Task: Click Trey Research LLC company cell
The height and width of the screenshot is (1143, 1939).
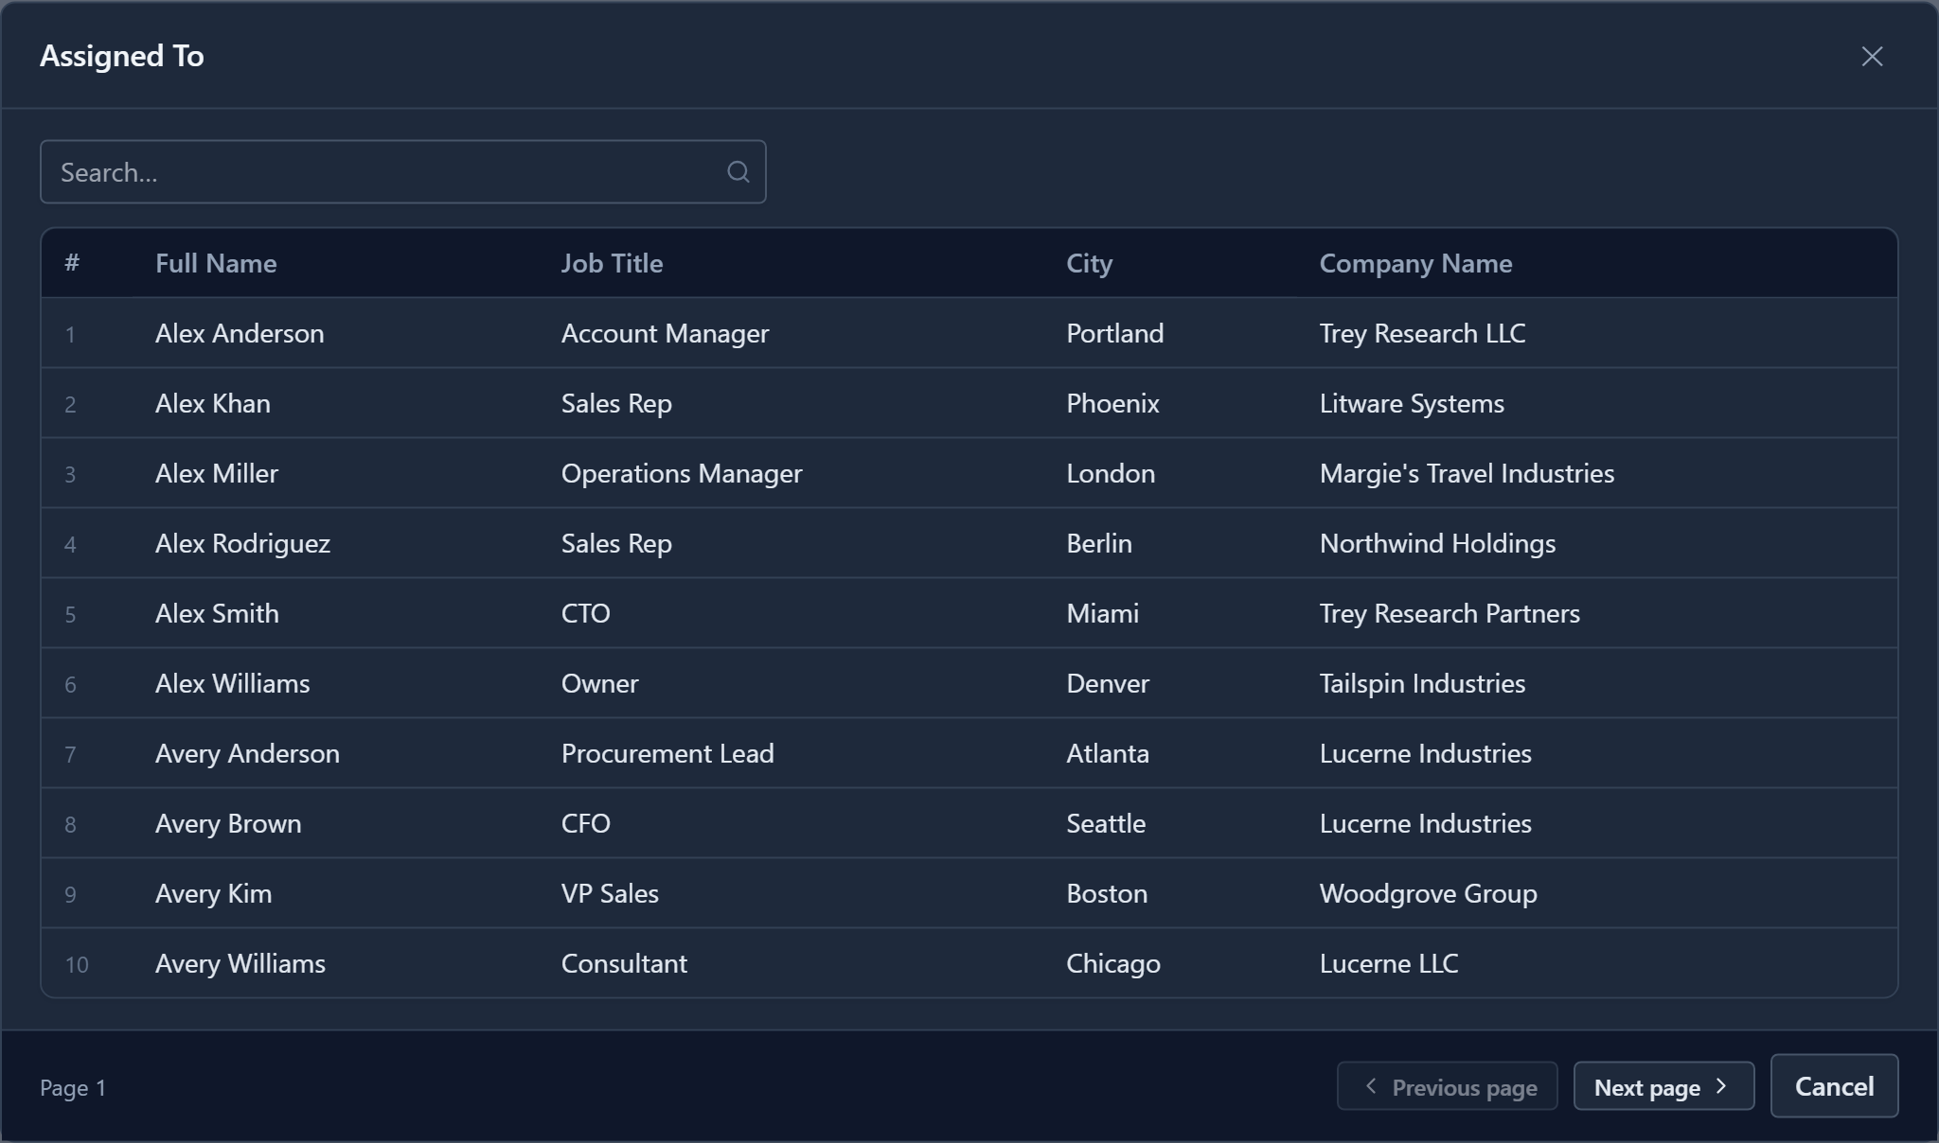Action: point(1422,333)
